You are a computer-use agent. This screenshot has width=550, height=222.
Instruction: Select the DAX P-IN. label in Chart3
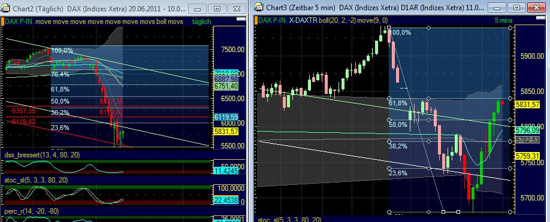tap(273, 21)
